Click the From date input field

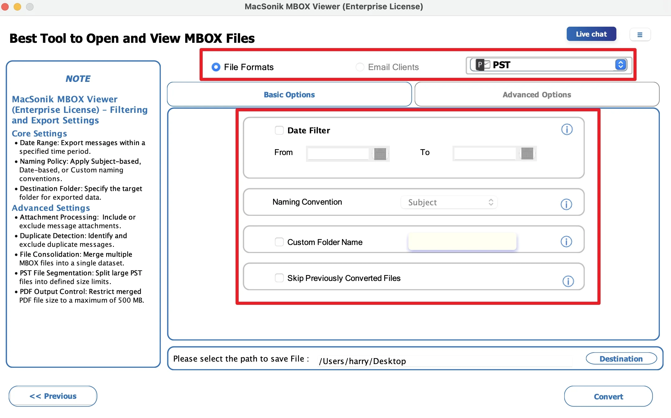tap(338, 154)
